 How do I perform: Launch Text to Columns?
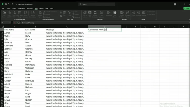(x=85, y=14)
